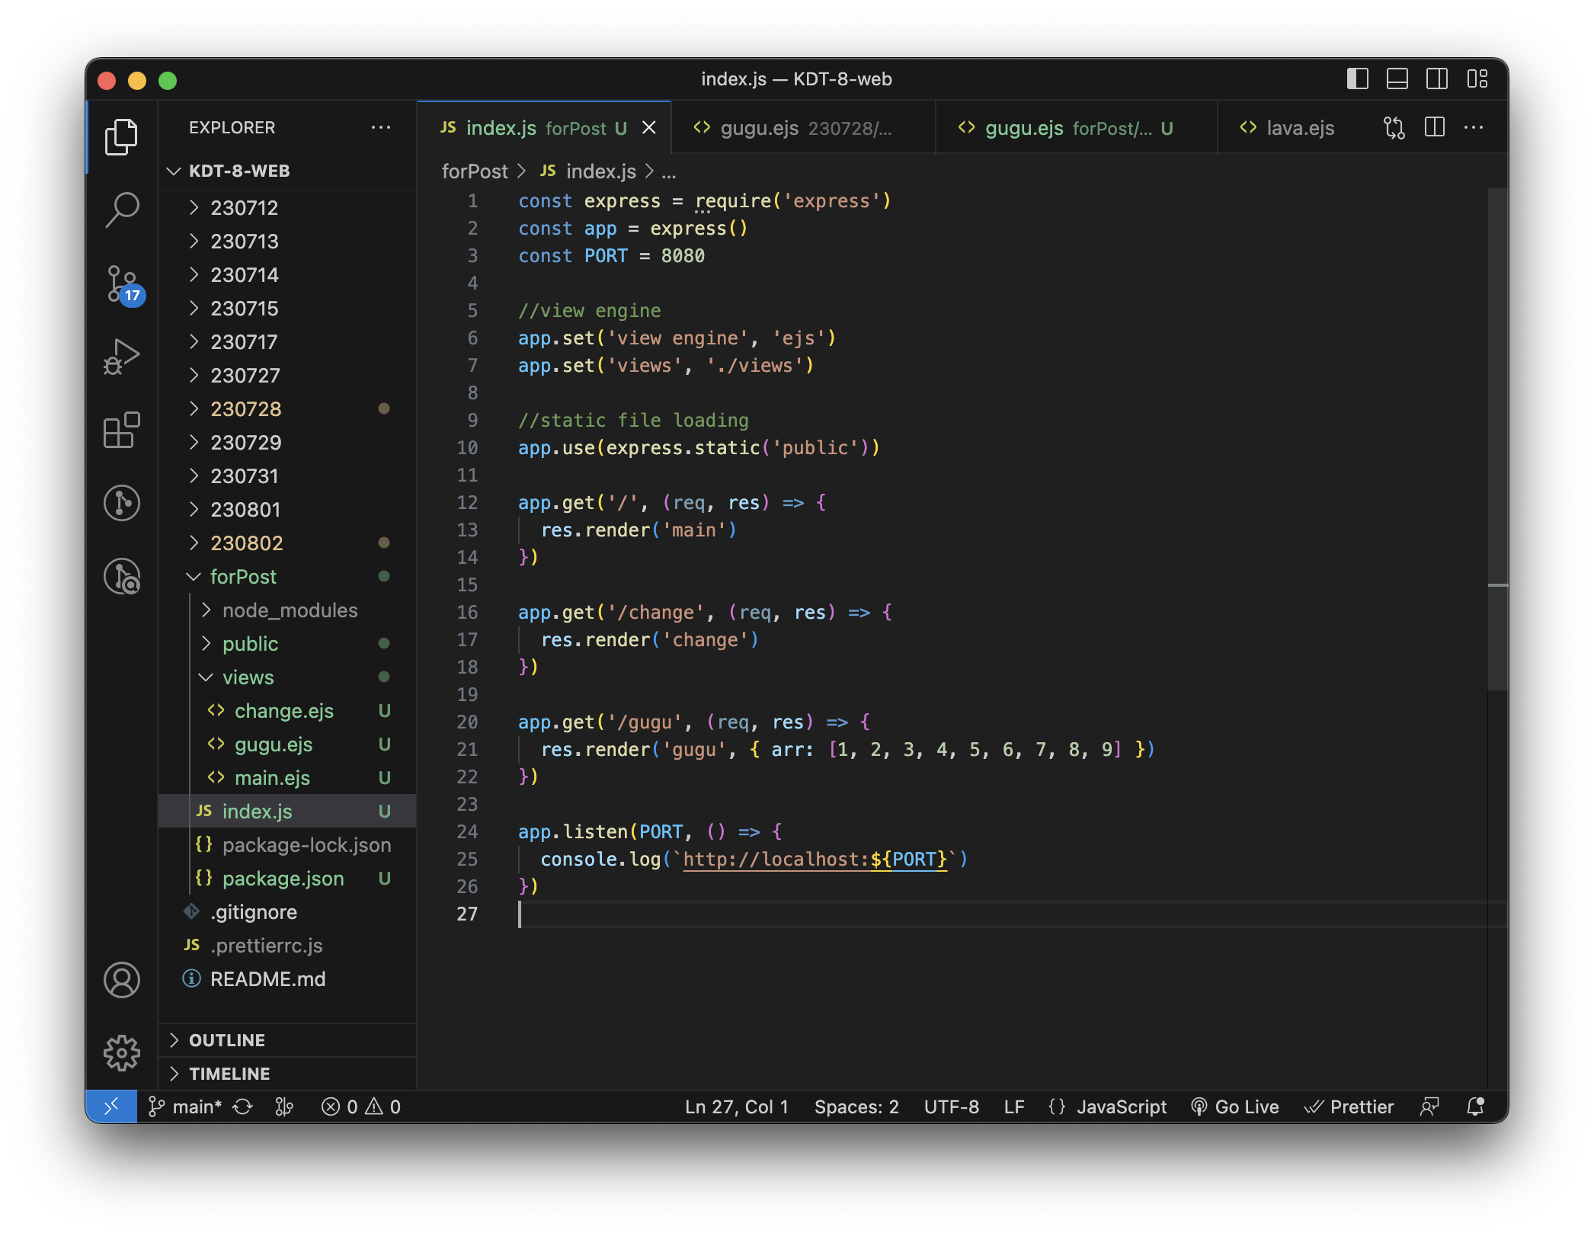
Task: Click the feedback person icon in status bar
Action: (1429, 1107)
